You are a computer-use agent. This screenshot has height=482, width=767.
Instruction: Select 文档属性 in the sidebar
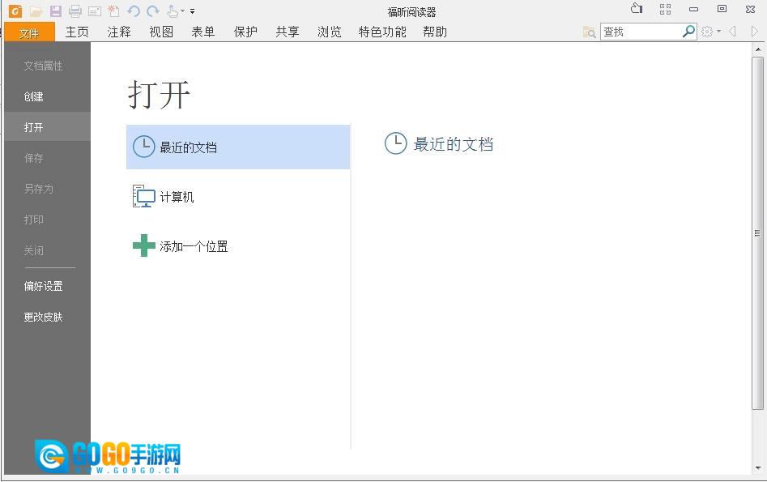48,66
